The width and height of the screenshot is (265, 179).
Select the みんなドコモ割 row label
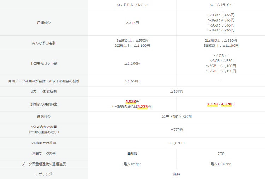44,43
